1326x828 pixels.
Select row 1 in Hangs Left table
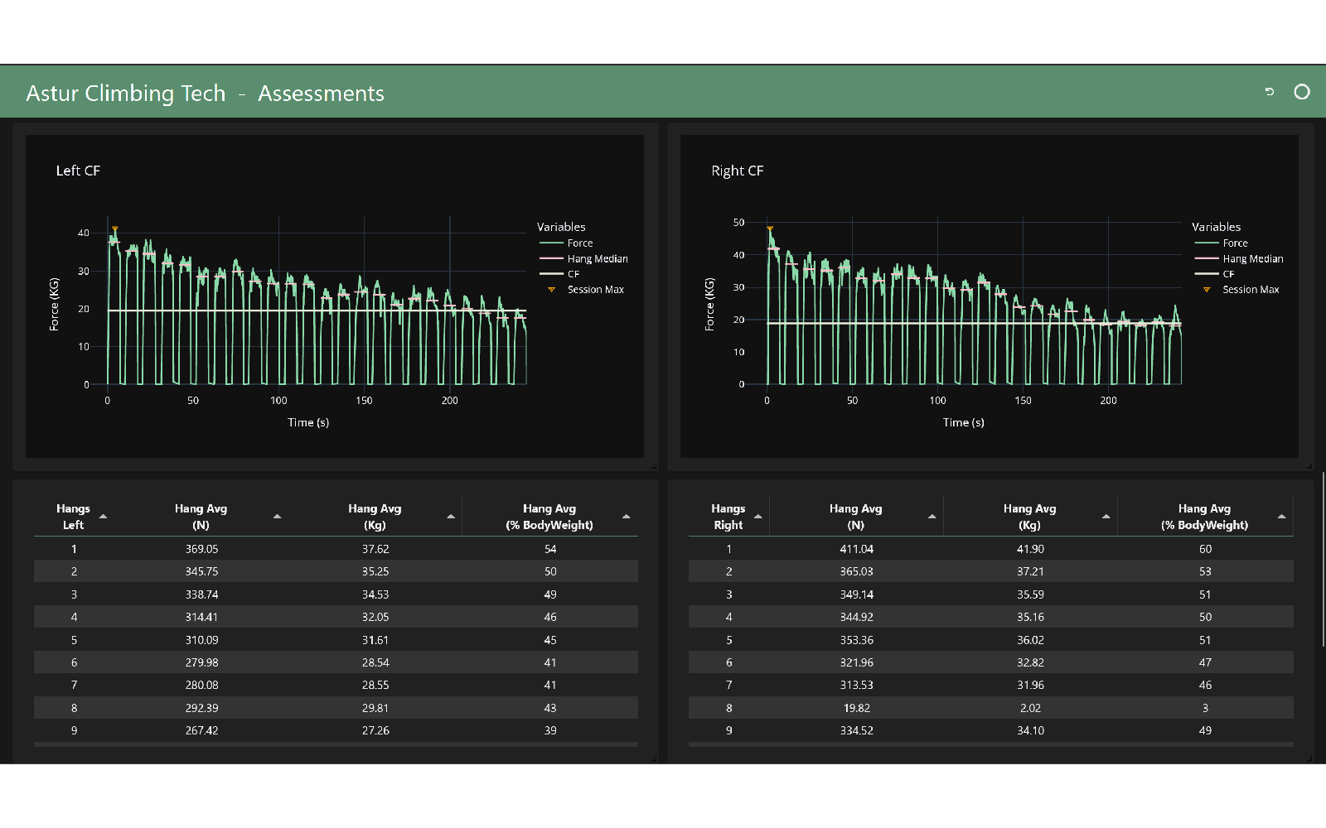336,549
